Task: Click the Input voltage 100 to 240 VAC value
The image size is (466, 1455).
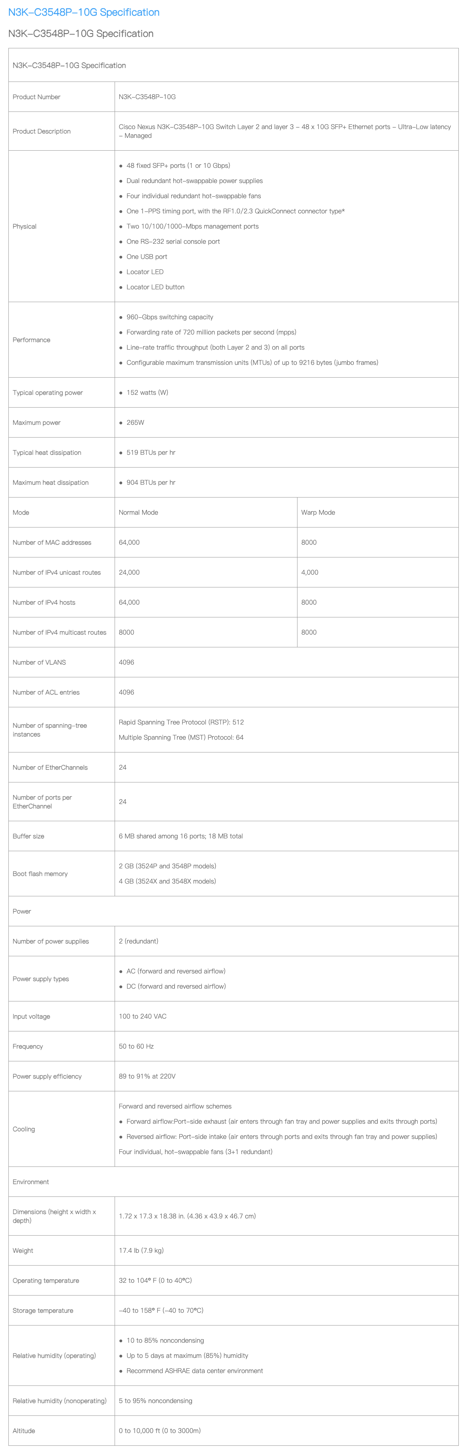Action: 142,1017
